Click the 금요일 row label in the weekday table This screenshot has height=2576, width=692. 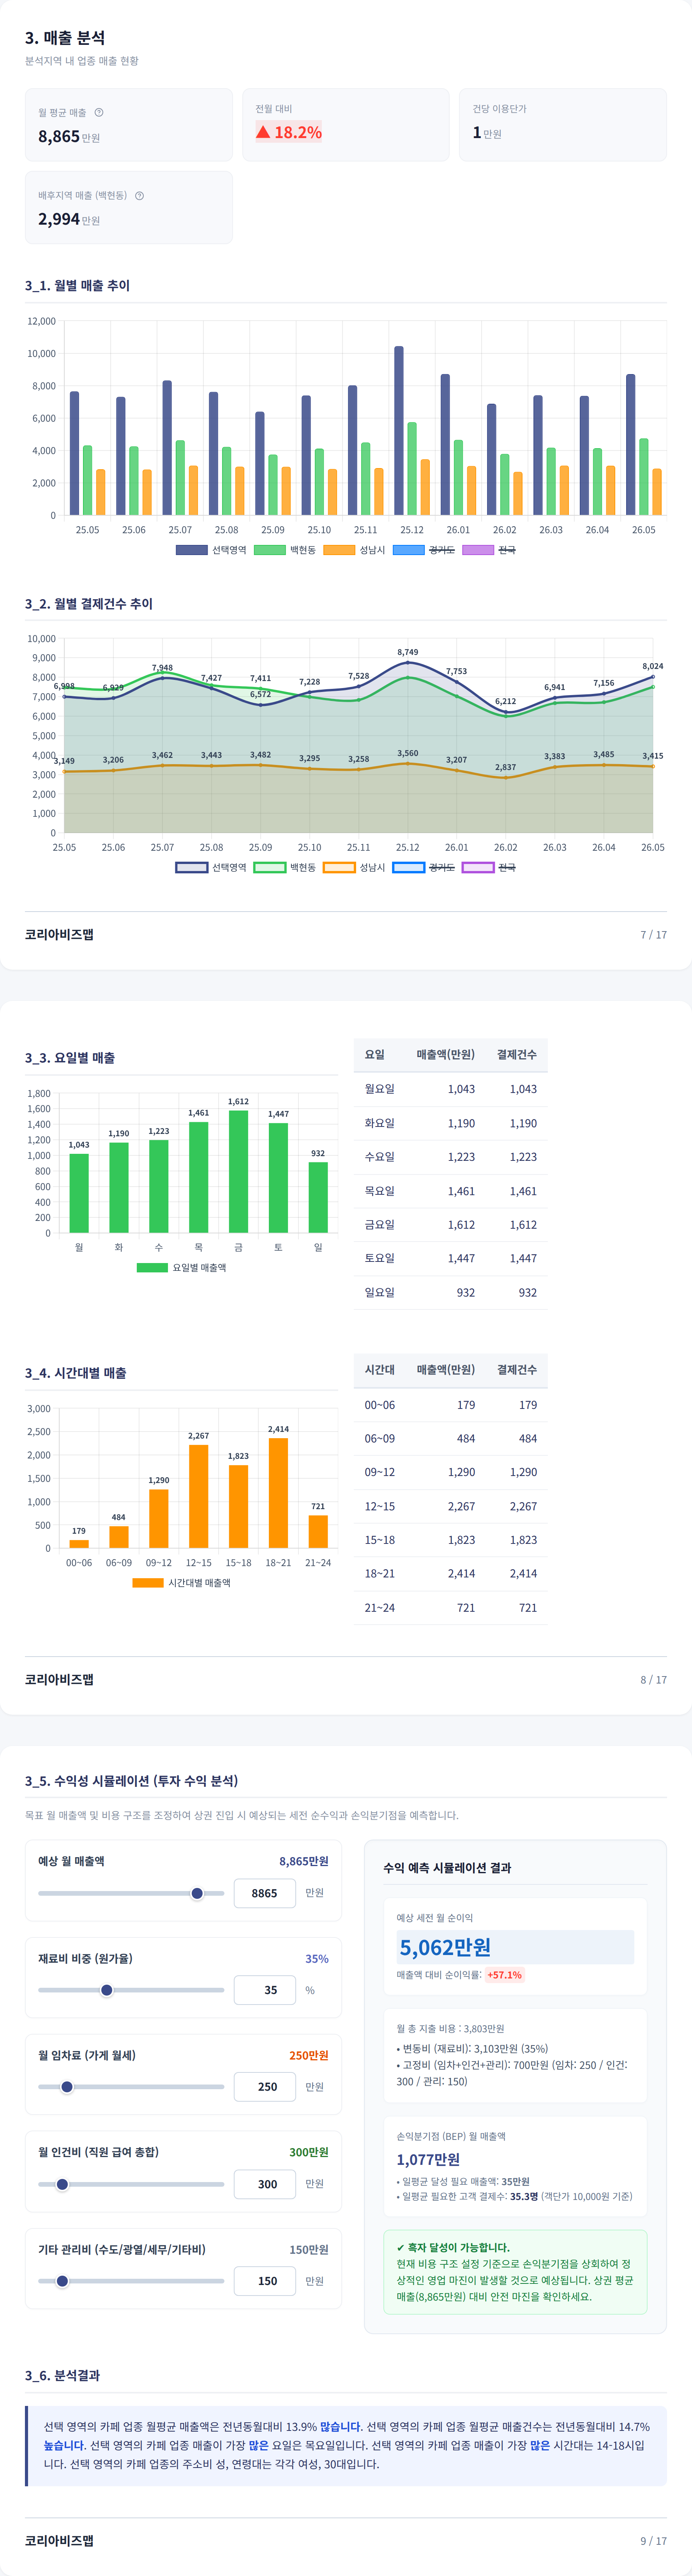tap(380, 1224)
